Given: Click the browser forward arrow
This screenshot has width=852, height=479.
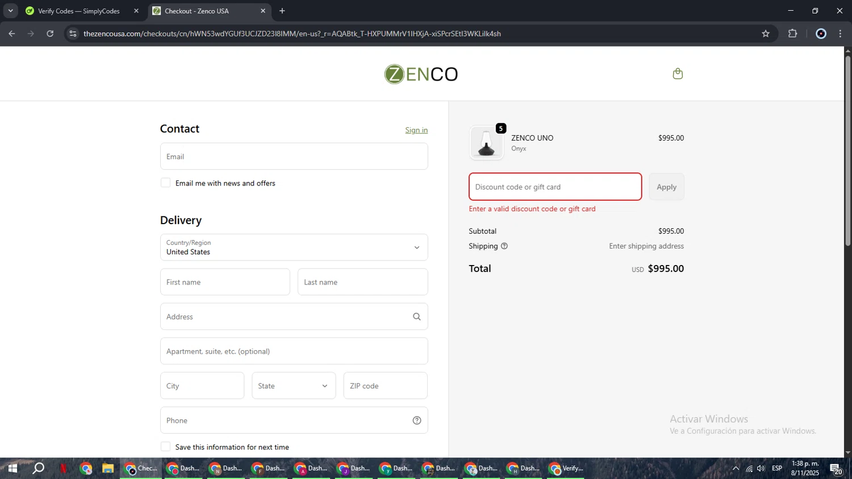Looking at the screenshot, I should 31,33.
